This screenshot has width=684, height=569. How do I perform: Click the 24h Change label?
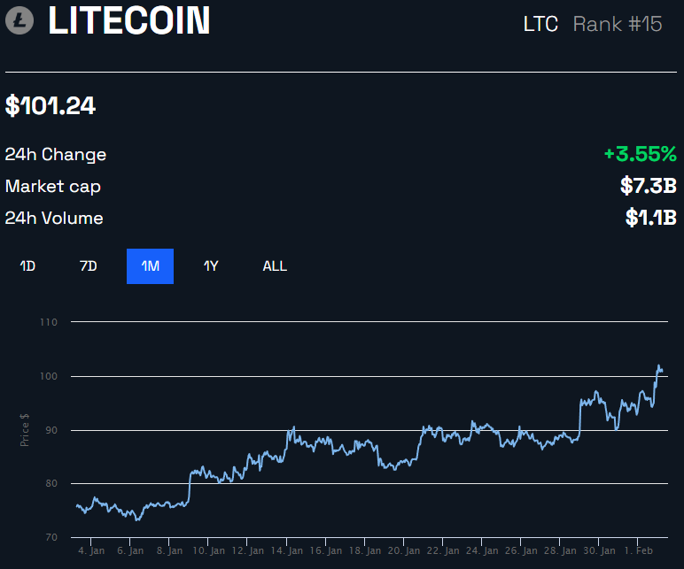pyautogui.click(x=56, y=154)
